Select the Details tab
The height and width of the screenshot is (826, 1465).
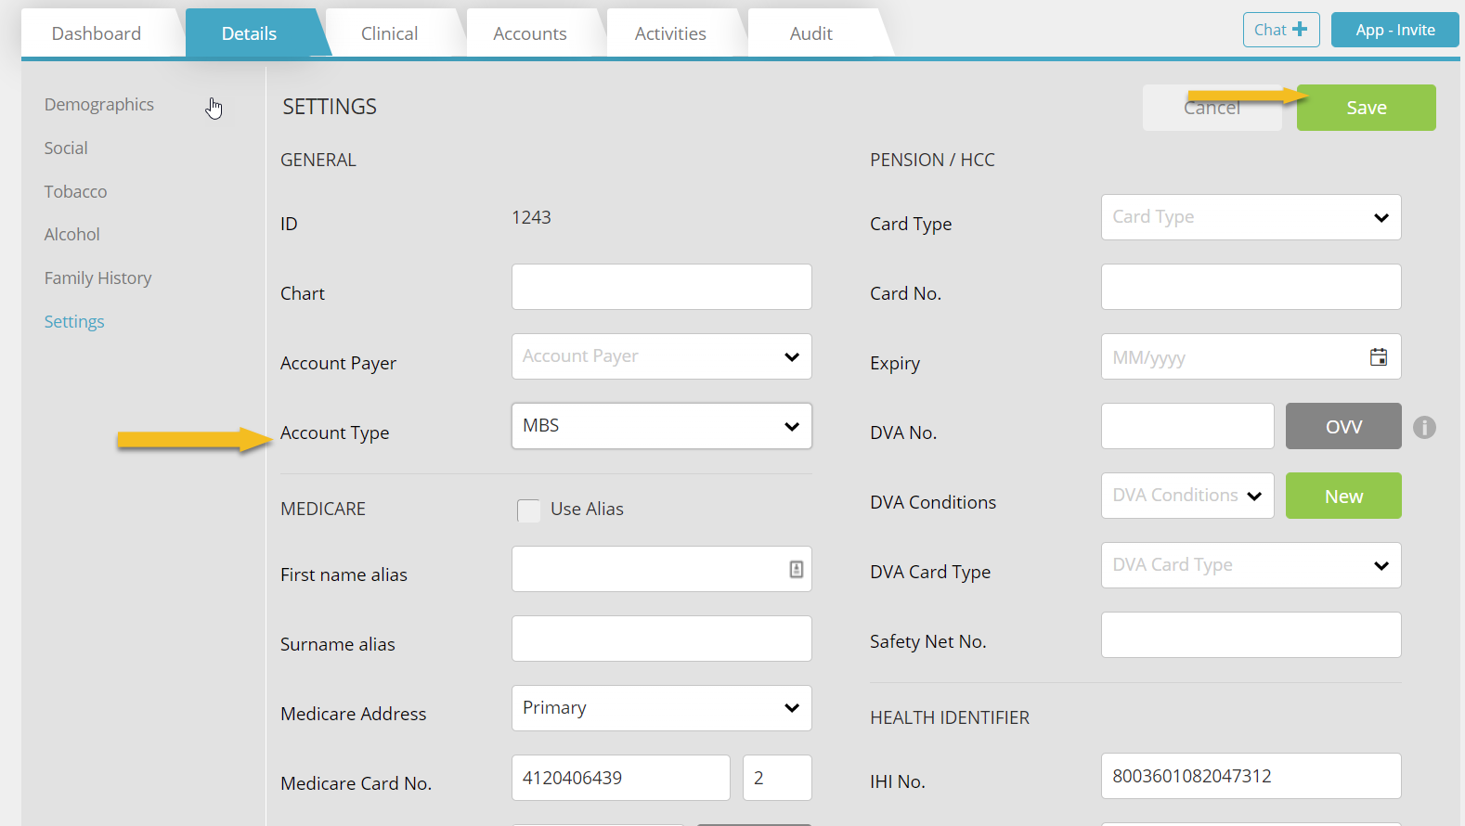[x=249, y=33]
